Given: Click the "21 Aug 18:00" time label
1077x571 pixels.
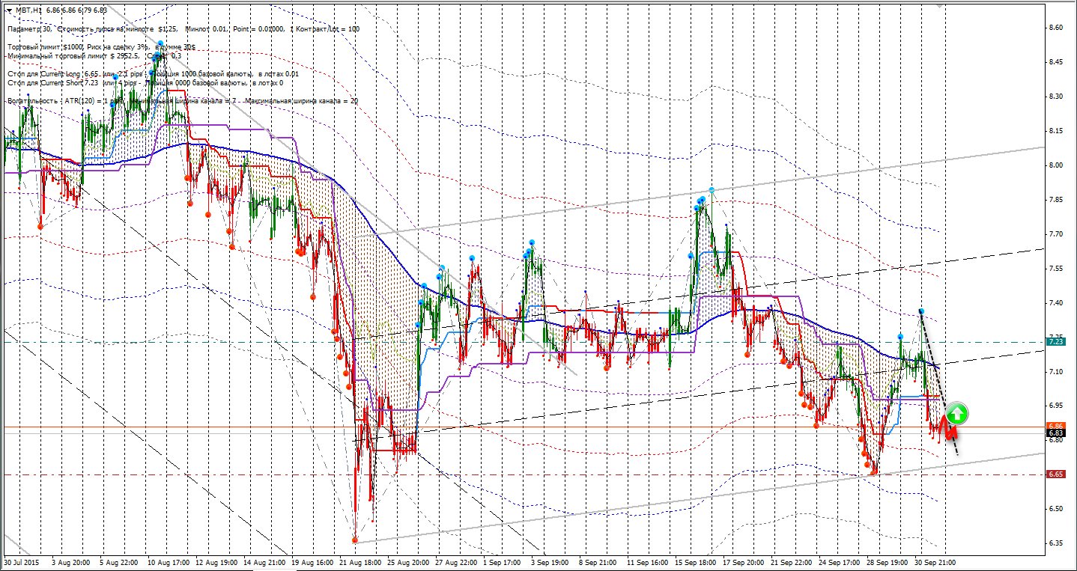Looking at the screenshot, I should coord(360,561).
